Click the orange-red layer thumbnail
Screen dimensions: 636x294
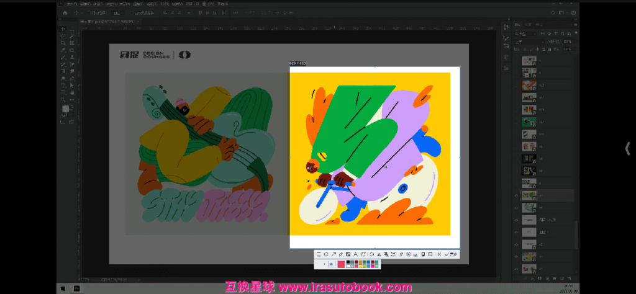(529, 86)
